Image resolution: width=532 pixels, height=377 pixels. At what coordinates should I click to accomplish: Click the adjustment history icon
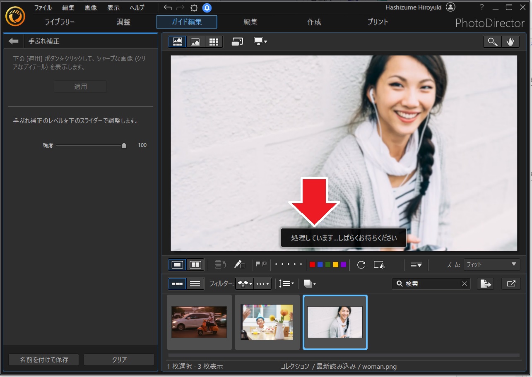221,264
